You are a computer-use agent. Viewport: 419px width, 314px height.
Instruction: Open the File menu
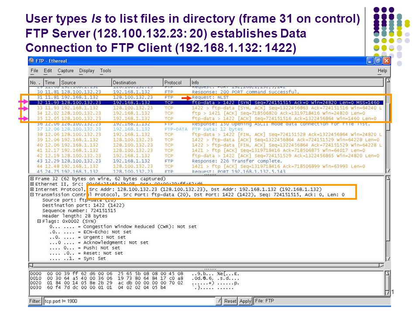pyautogui.click(x=34, y=71)
